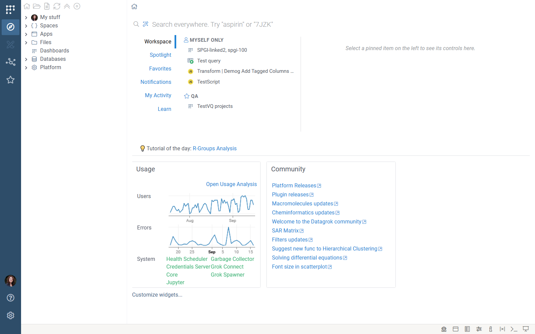Switch to the Spotlight tab

coord(160,55)
